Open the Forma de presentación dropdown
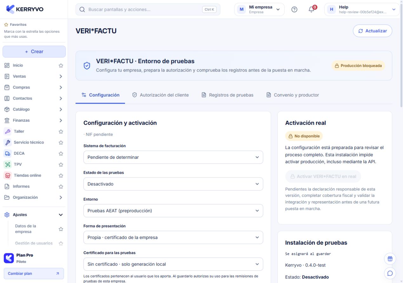Screen dimensions: 403x283 pos(173,237)
